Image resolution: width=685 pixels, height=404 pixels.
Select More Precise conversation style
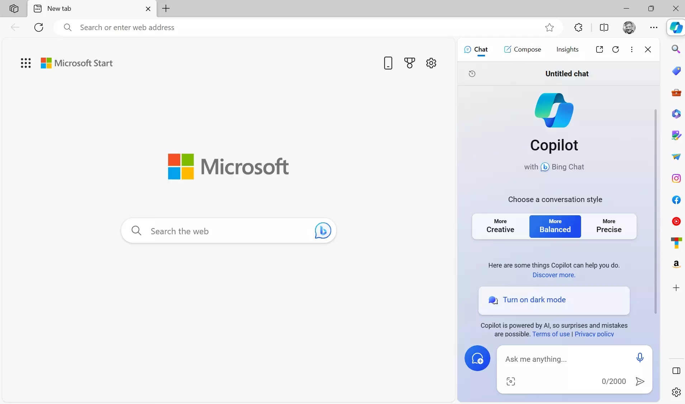[609, 226]
